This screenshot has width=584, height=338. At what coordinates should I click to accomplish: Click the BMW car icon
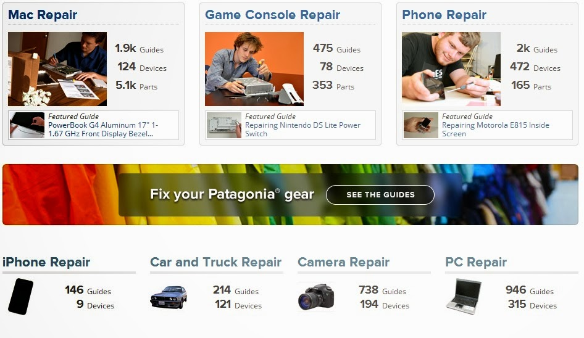(169, 297)
